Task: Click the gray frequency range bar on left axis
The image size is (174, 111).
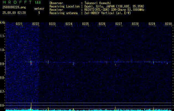Action: point(5,64)
